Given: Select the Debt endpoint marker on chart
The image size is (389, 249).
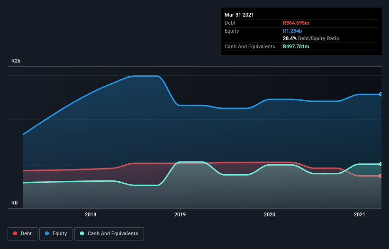Looking at the screenshot, I should (380, 176).
